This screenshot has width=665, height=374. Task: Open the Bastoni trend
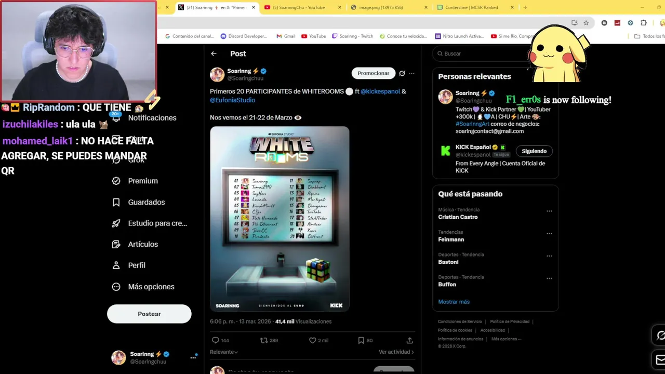(x=448, y=262)
